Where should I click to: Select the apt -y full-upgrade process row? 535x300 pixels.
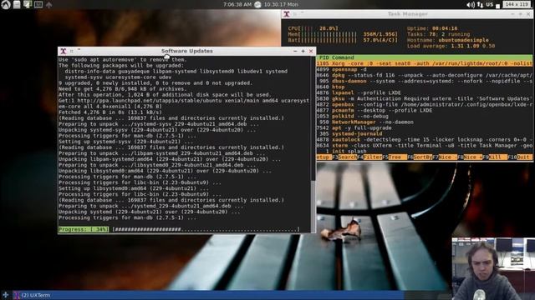click(425, 127)
